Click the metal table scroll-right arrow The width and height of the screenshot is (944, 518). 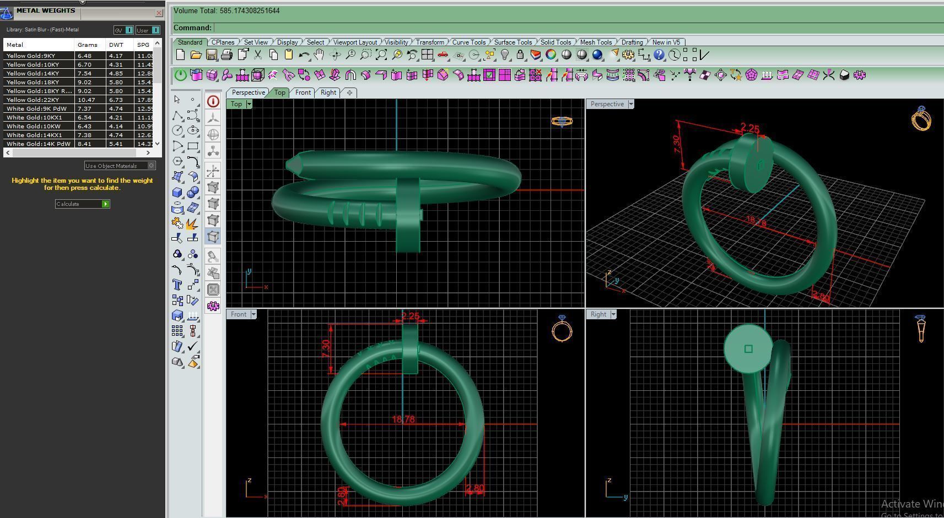[148, 152]
